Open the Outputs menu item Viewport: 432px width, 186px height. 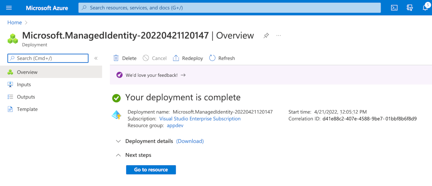[x=51, y=97]
